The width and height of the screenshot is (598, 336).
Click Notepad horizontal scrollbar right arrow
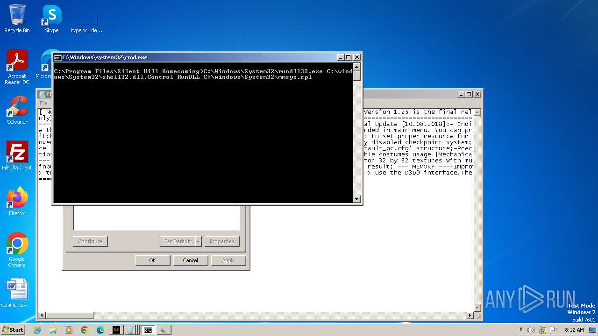point(470,315)
